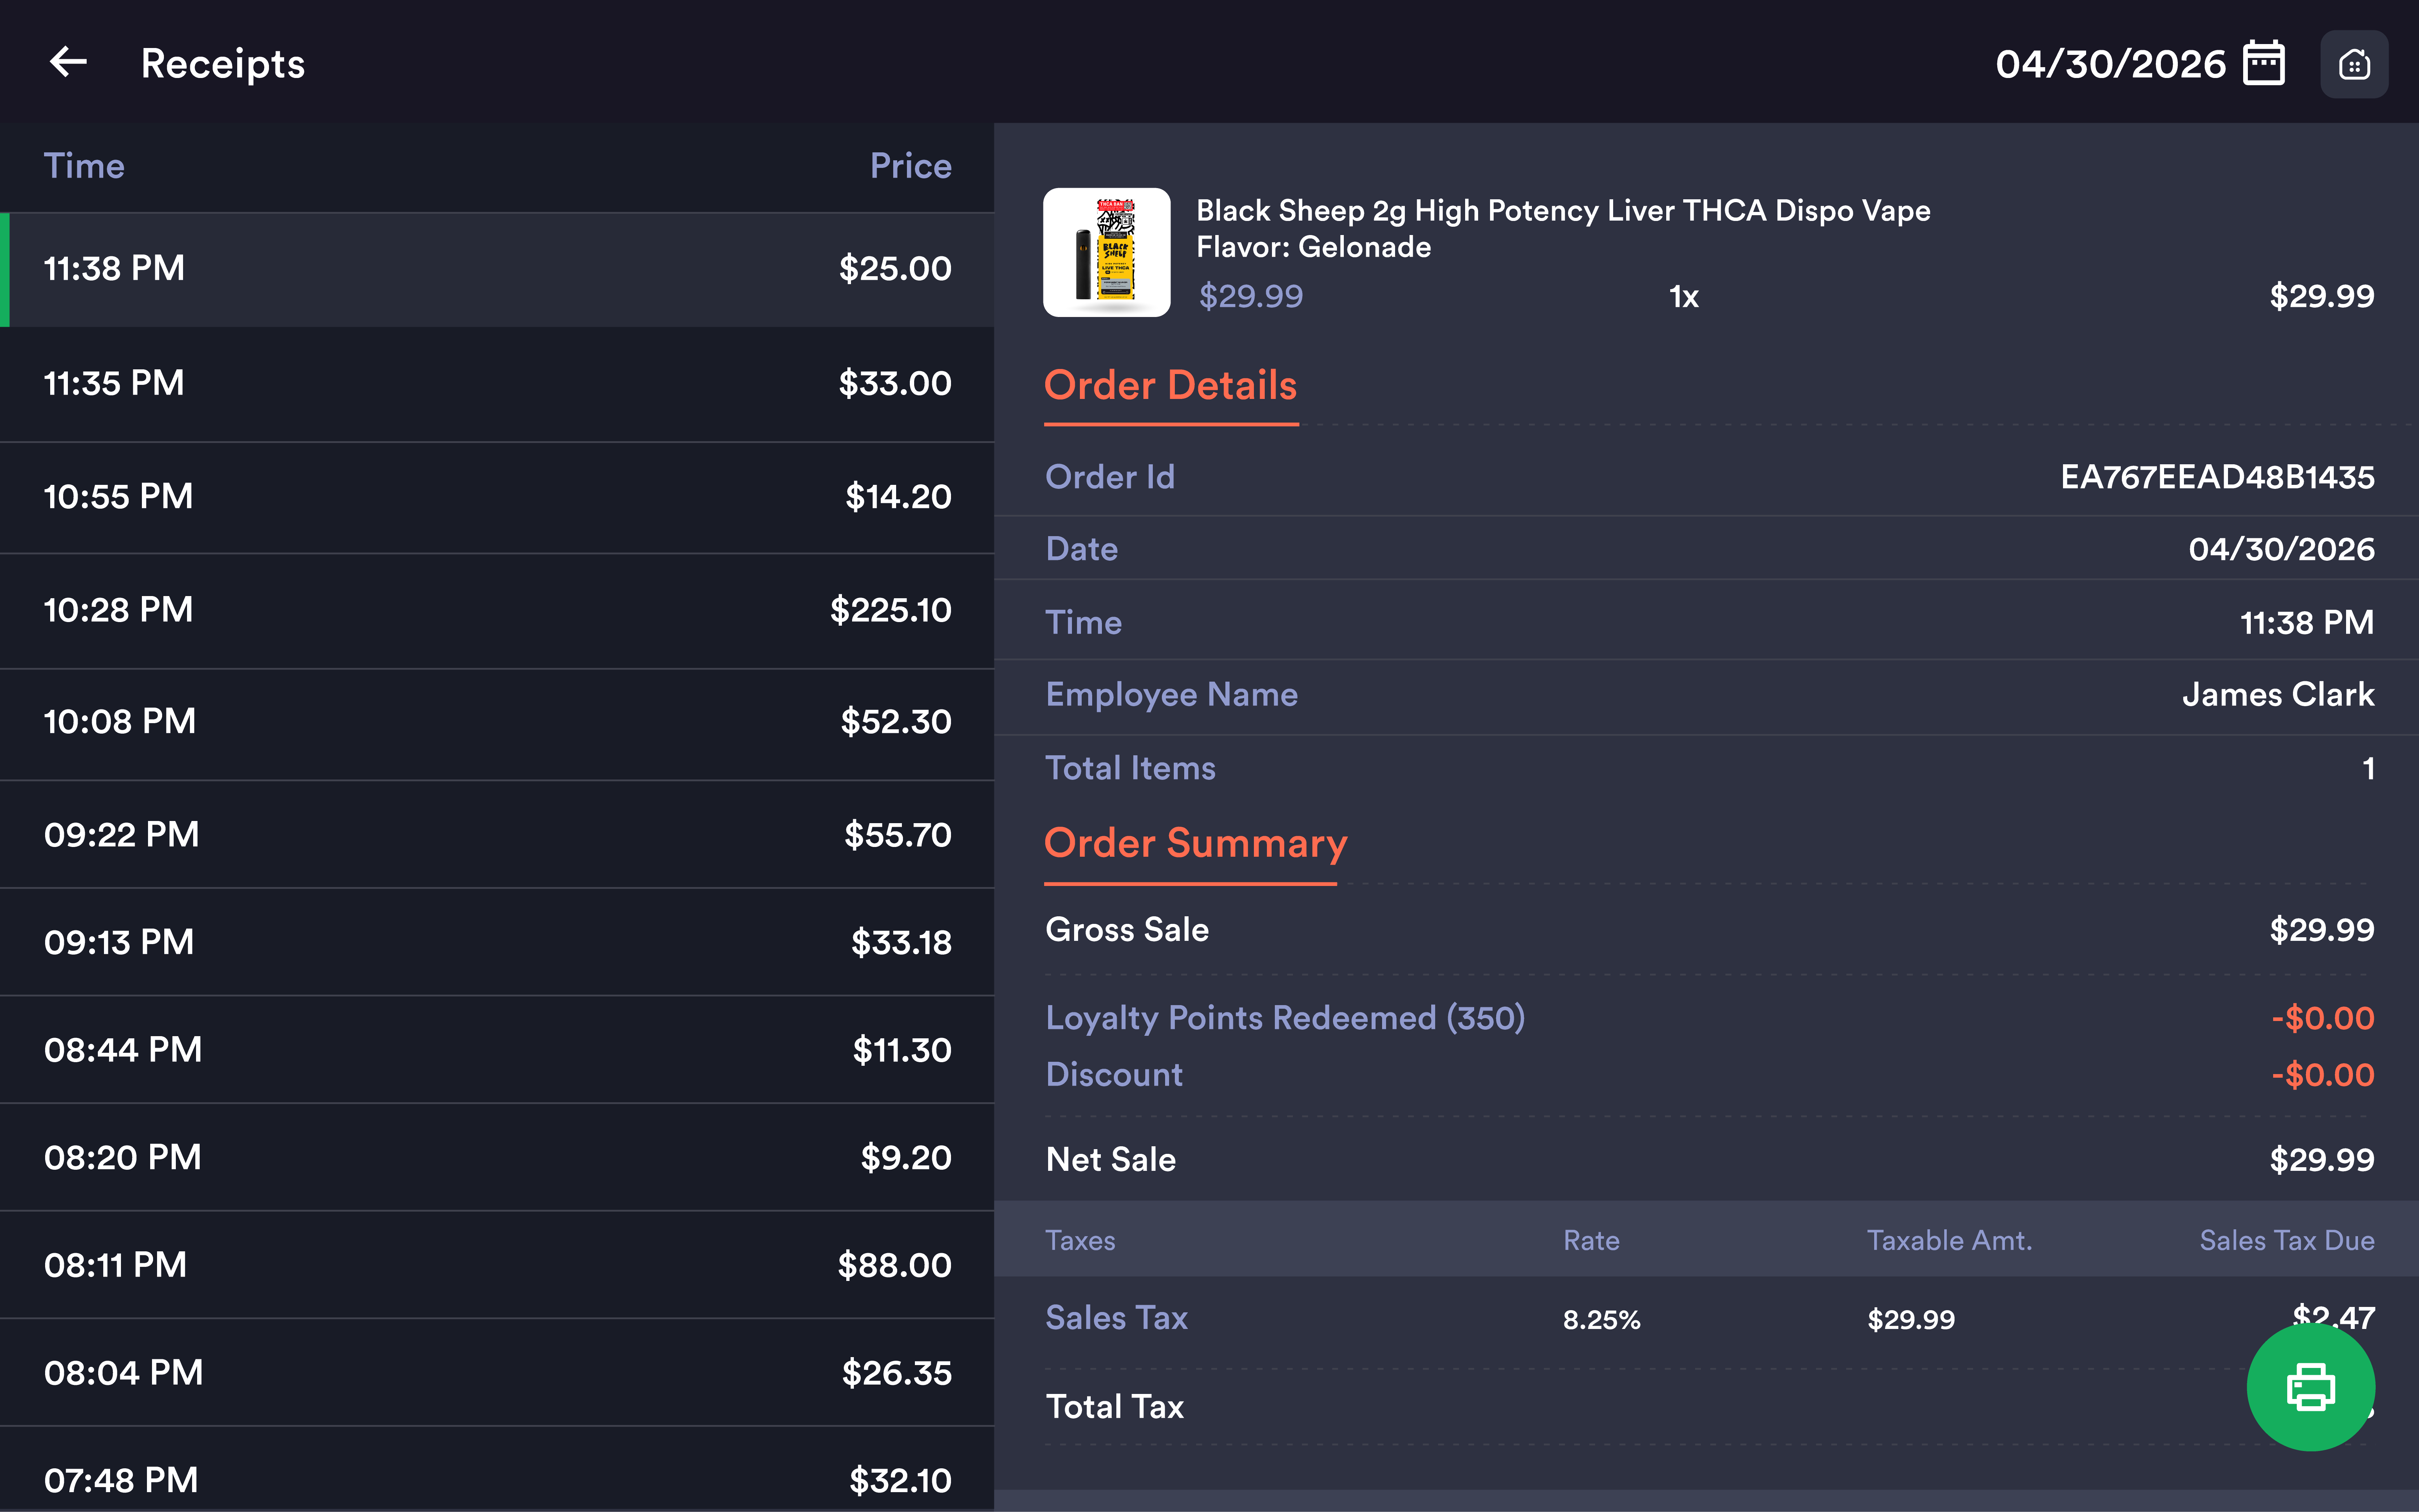The image size is (2419, 1512).
Task: Click the Gross Sale amount $29.99
Action: (2321, 930)
